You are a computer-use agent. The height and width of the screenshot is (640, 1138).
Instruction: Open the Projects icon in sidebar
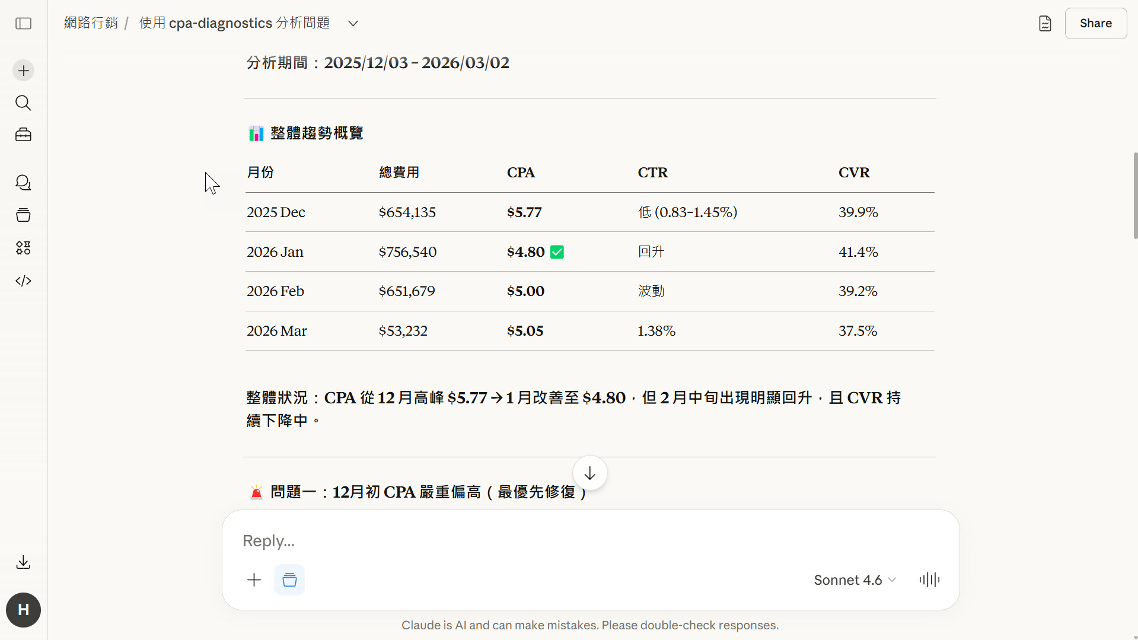[23, 215]
